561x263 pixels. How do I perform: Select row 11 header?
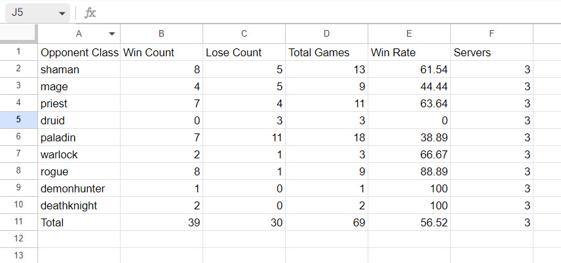(x=18, y=222)
